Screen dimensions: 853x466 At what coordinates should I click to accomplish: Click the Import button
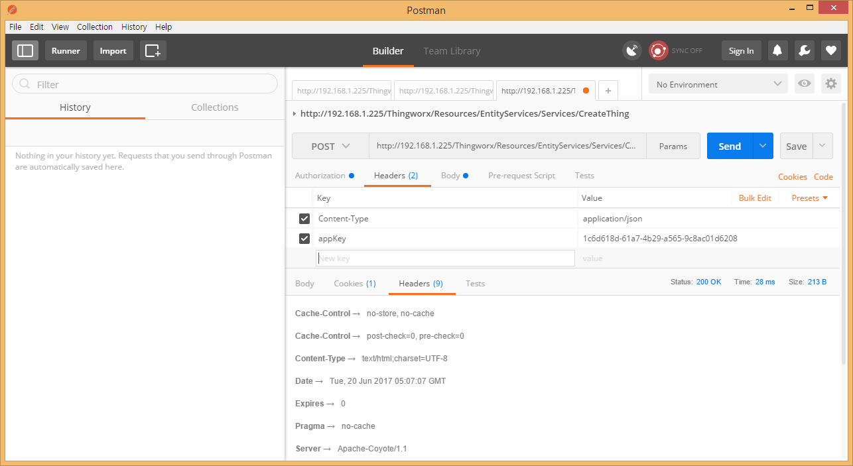click(x=113, y=50)
